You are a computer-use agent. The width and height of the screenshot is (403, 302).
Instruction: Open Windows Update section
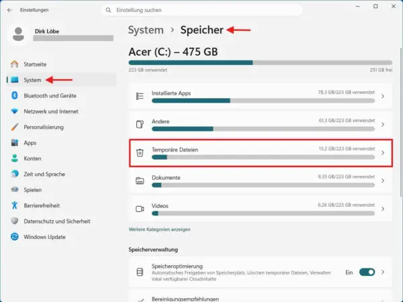pyautogui.click(x=61, y=236)
